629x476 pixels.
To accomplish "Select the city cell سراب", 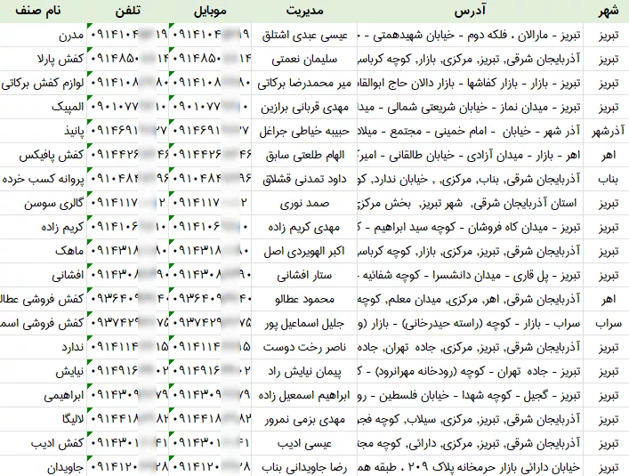I will (606, 324).
